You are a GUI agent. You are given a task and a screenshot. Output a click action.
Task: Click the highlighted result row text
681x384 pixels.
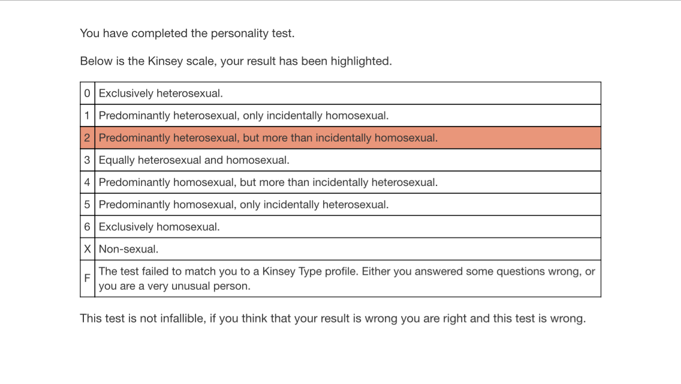point(268,138)
